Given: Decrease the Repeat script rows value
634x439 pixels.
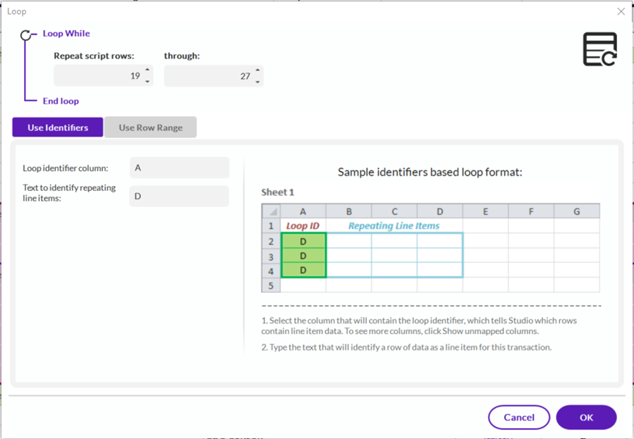Looking at the screenshot, I should coord(147,81).
